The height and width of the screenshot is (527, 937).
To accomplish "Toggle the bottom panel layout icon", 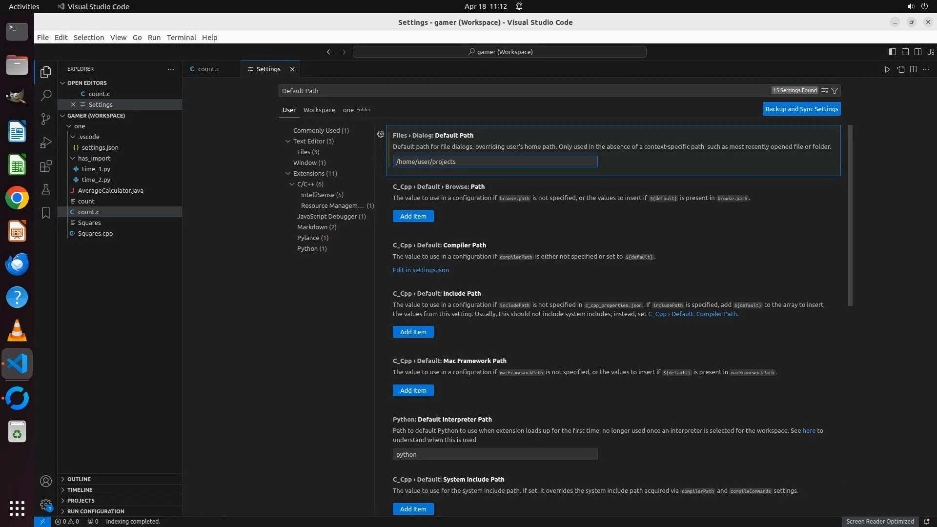I will (x=905, y=52).
